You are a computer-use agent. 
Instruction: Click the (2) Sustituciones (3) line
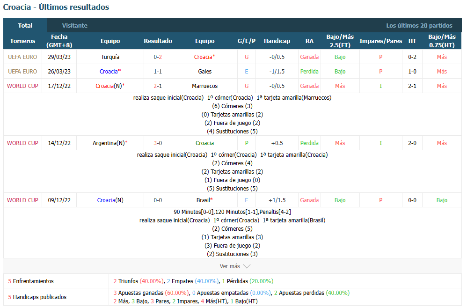point(232,254)
